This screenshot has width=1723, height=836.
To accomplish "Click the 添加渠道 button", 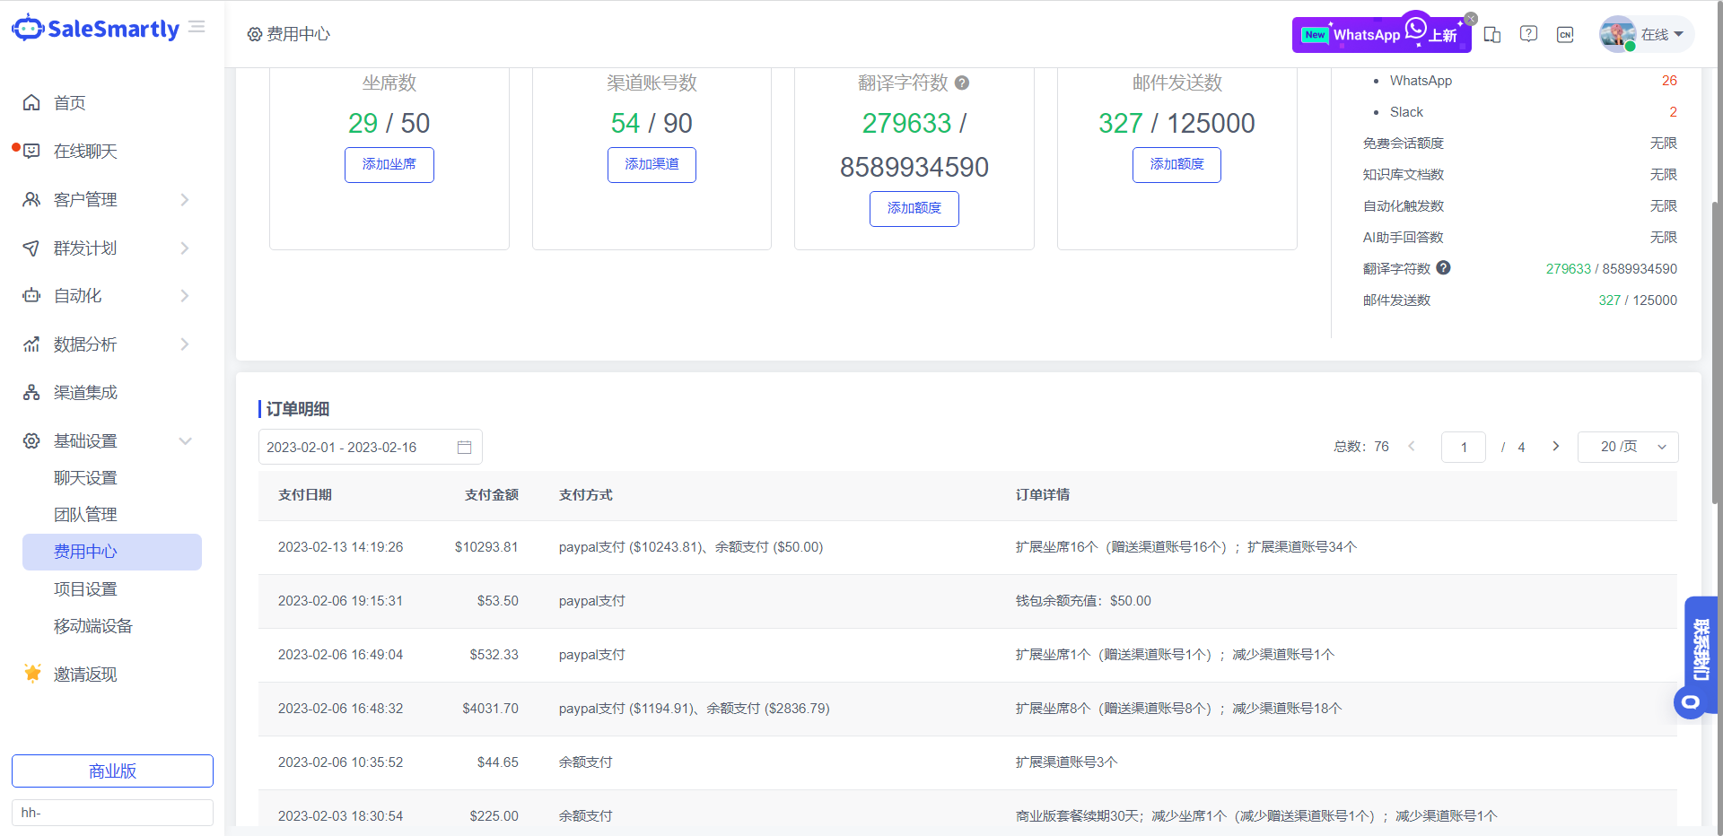I will click(652, 165).
